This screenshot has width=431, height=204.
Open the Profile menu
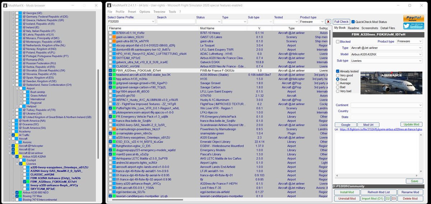coord(120,12)
